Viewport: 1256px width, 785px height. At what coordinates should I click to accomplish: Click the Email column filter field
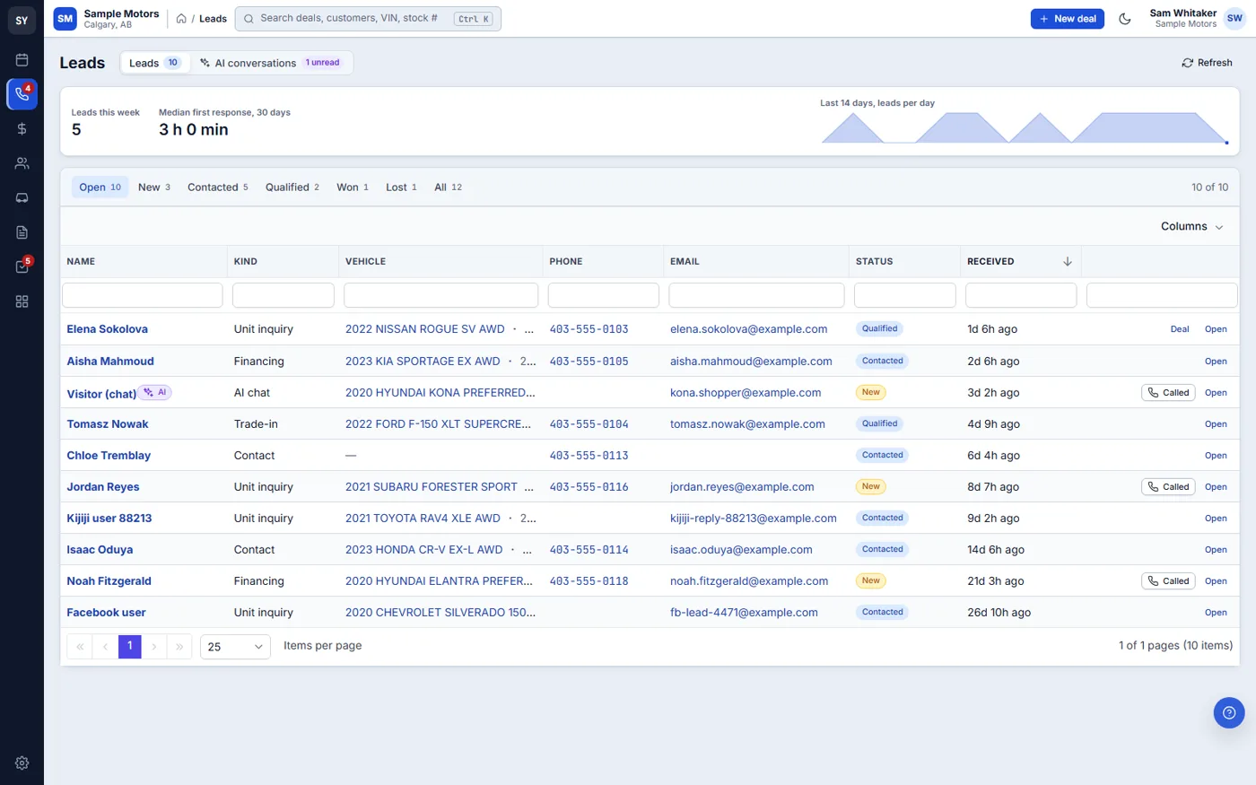[756, 295]
